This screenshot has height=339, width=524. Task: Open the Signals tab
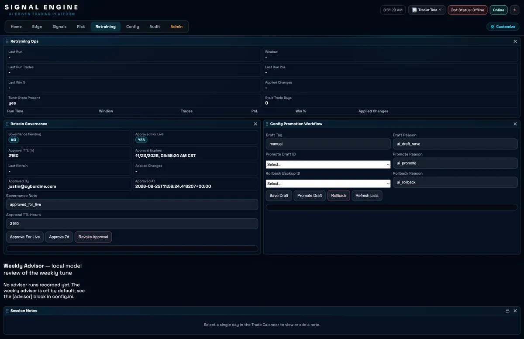[x=59, y=27]
